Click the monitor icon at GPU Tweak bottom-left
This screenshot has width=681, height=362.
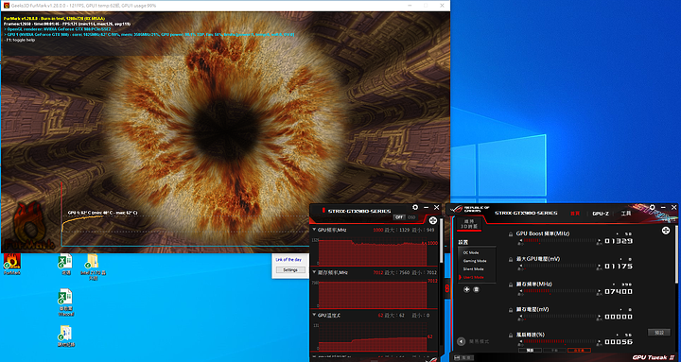[457, 357]
